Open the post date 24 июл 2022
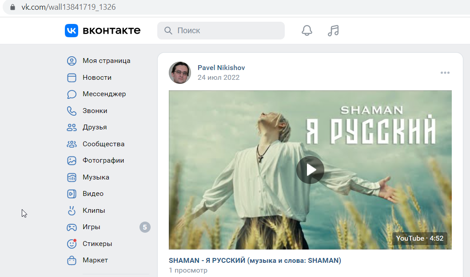This screenshot has width=470, height=277. pyautogui.click(x=219, y=78)
